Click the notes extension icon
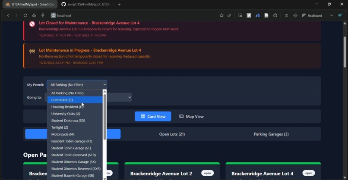Image resolution: width=348 pixels, height=180 pixels. 249,15
